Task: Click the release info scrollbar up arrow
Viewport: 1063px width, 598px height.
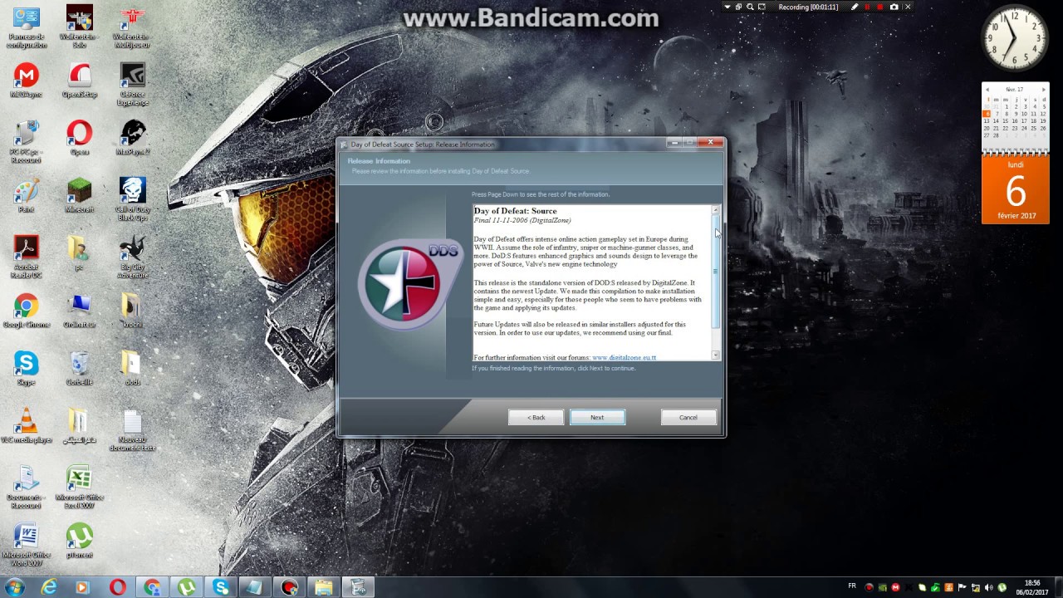Action: tap(715, 209)
